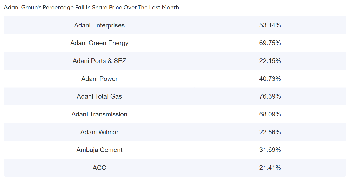Click the 22.56% fall value
This screenshot has height=180, width=349.
(270, 132)
